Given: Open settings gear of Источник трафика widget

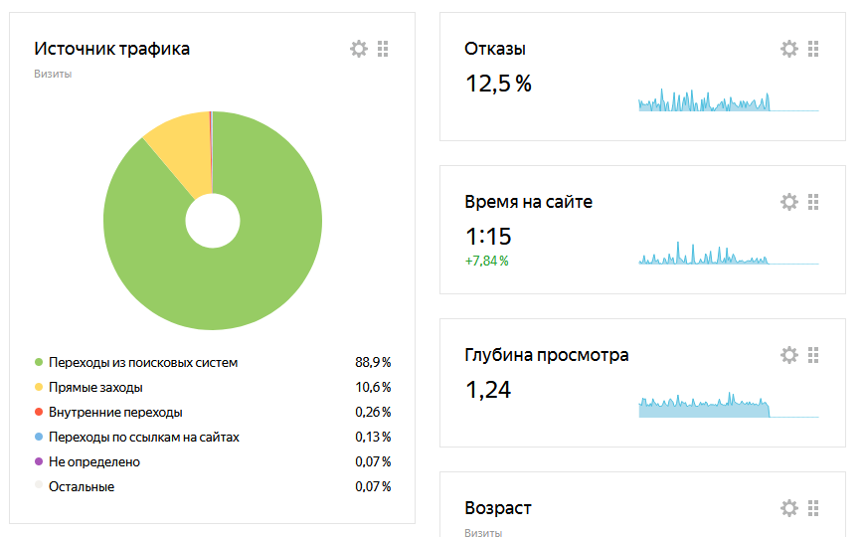Looking at the screenshot, I should [359, 49].
